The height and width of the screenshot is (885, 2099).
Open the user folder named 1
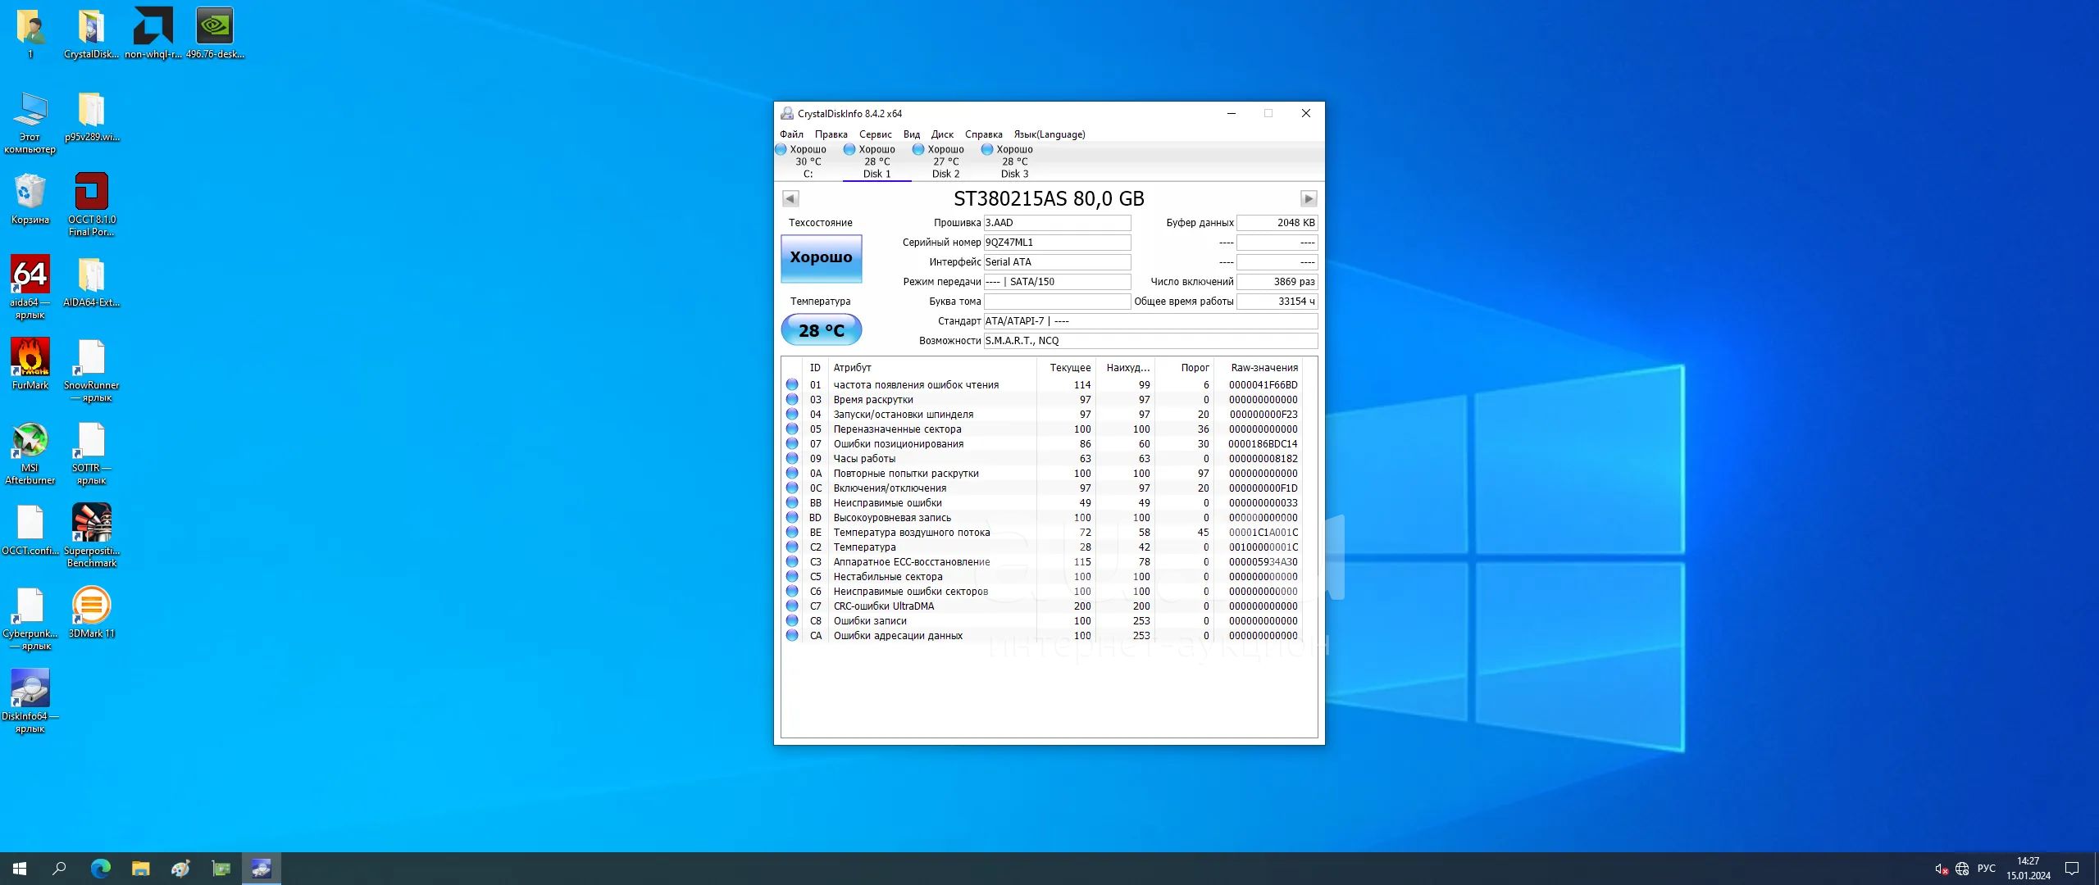tap(30, 34)
